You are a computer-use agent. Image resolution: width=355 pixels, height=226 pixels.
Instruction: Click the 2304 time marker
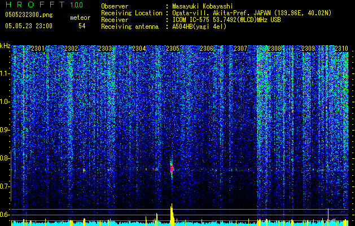[139, 49]
